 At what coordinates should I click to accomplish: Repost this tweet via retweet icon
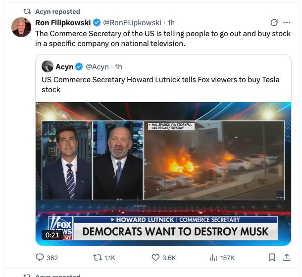click(98, 257)
